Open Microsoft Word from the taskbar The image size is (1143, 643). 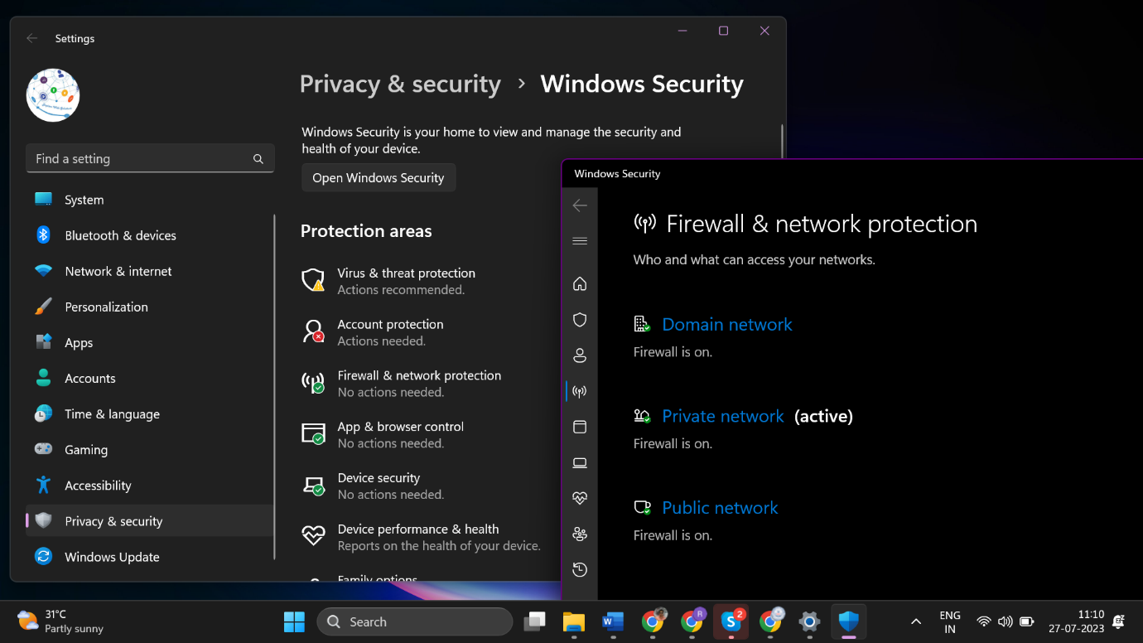click(613, 621)
